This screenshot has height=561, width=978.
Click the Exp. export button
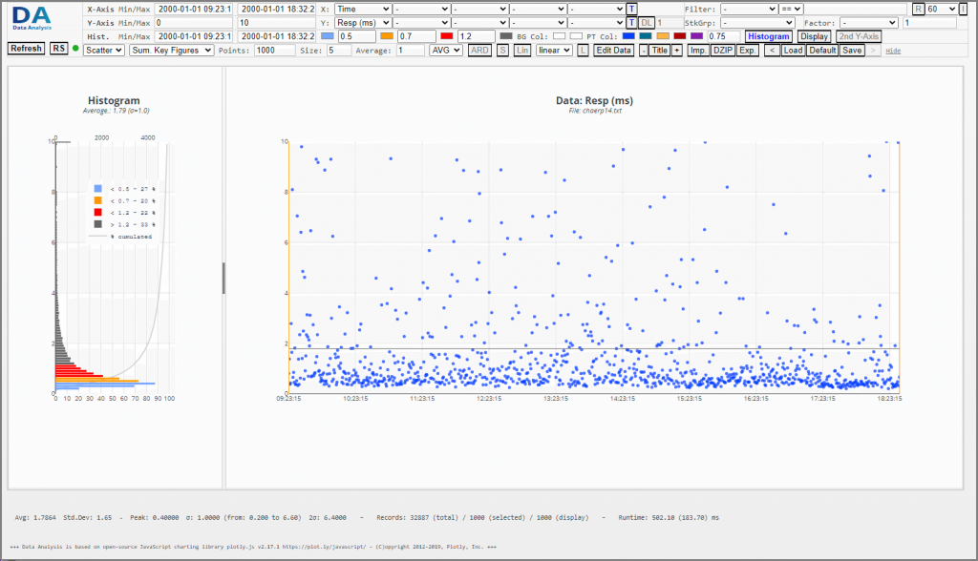[x=747, y=51]
